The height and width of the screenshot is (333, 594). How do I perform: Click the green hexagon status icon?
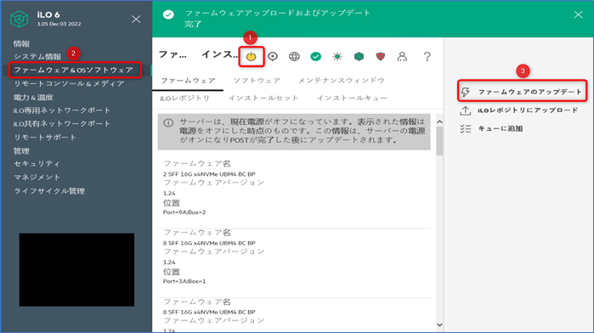click(359, 56)
